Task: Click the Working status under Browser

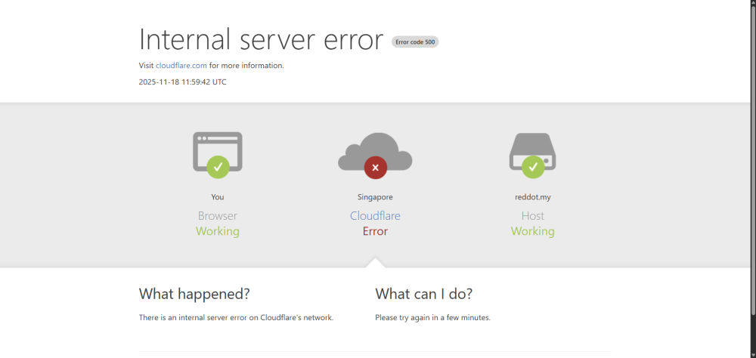Action: (218, 231)
